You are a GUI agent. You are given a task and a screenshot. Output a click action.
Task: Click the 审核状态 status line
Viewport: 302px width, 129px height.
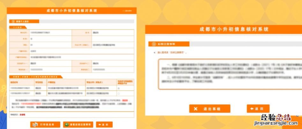(x=72, y=115)
